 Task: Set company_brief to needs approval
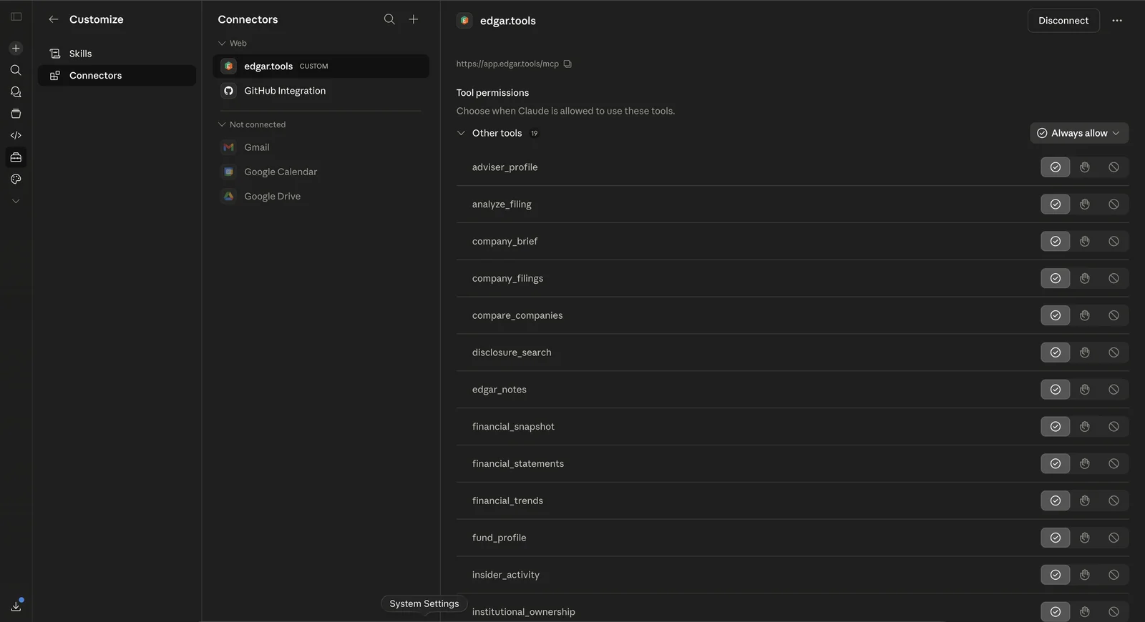point(1085,242)
